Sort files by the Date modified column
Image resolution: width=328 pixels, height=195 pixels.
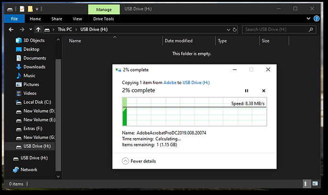coord(178,41)
